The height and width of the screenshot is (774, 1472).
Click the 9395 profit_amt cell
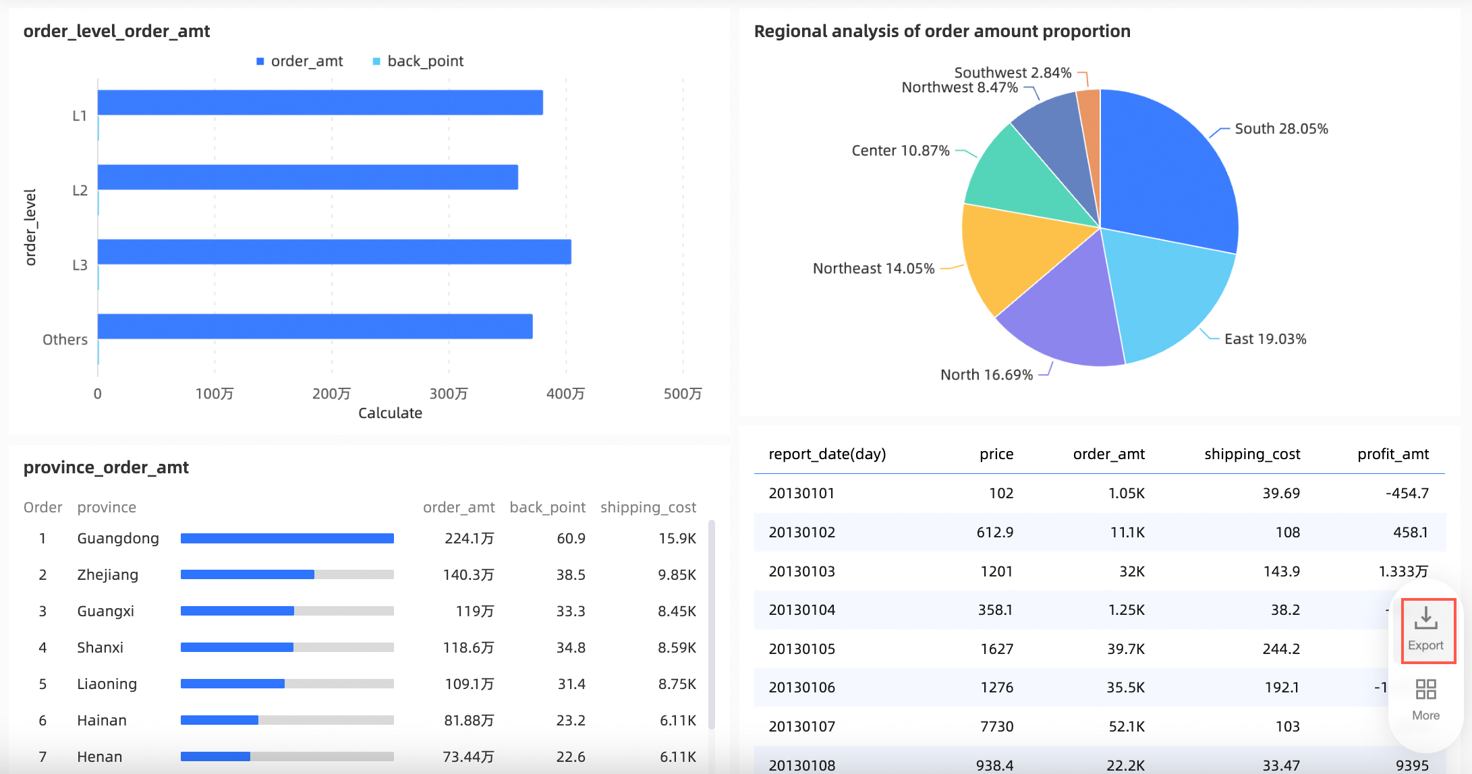[1412, 765]
